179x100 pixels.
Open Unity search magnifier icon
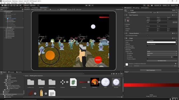click(144, 5)
